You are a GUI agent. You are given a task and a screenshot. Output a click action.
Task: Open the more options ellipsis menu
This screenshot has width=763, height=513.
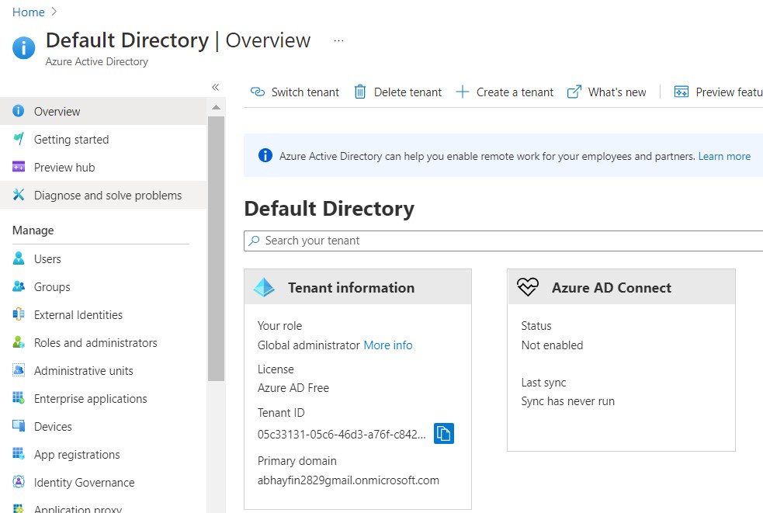click(x=338, y=41)
